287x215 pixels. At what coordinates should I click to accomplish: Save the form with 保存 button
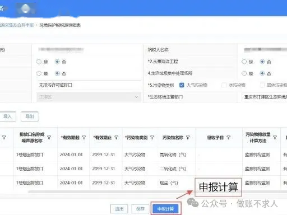(140, 209)
